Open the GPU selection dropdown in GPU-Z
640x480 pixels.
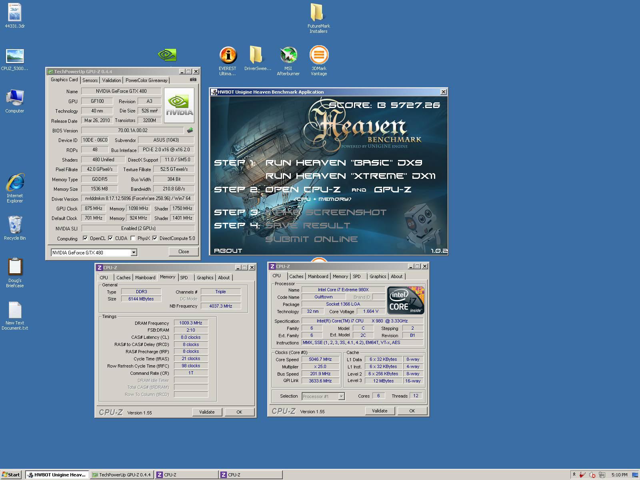click(134, 252)
